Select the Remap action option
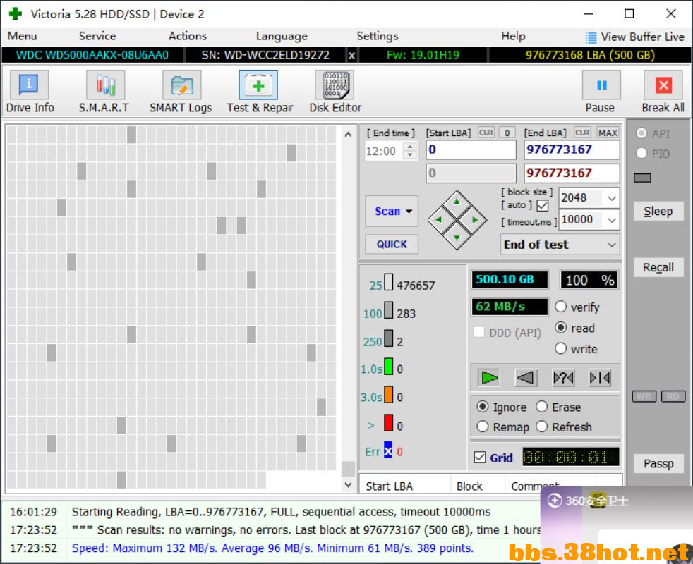693x564 pixels. 483,427
